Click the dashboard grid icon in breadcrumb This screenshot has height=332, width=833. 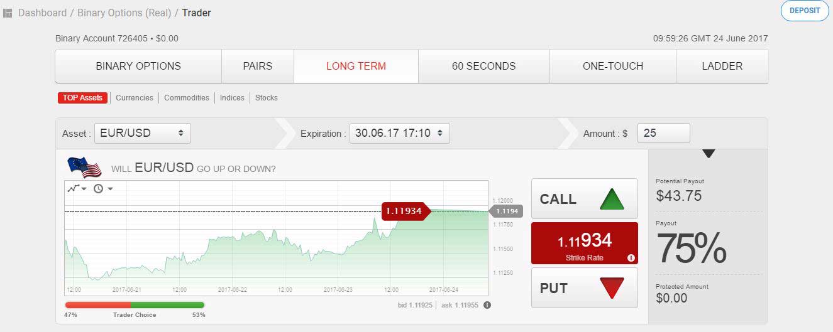point(8,13)
